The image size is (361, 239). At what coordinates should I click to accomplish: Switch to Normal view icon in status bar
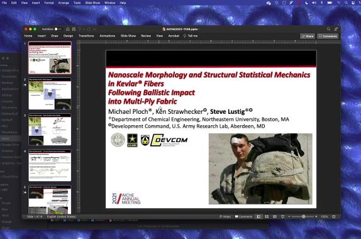point(258,216)
